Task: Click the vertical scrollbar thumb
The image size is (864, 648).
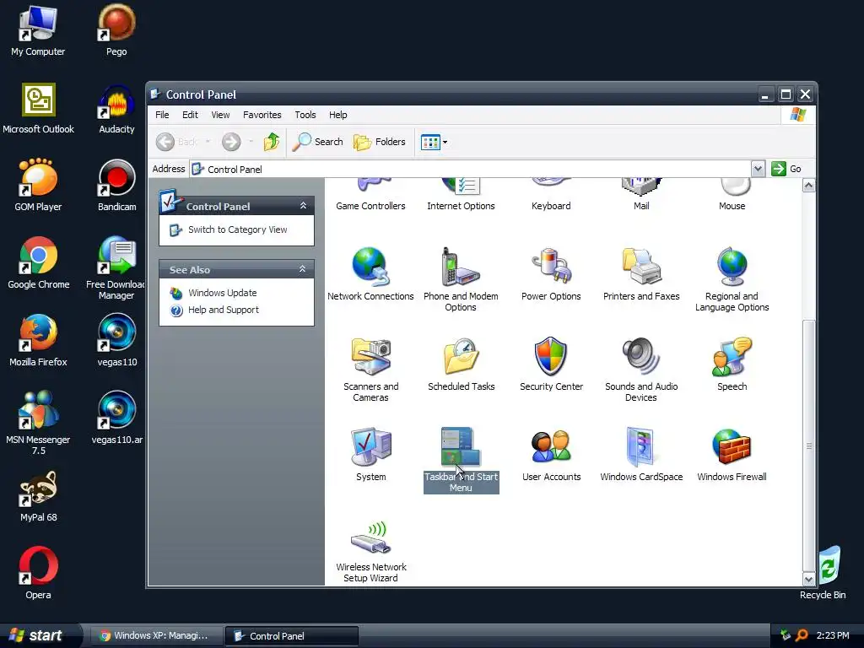Action: [808, 445]
